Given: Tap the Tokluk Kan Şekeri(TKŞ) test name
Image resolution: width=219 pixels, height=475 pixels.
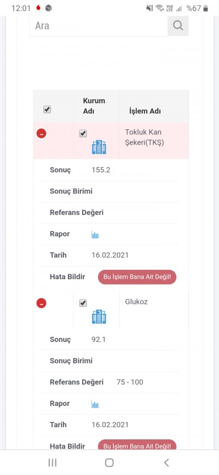Looking at the screenshot, I should (x=145, y=137).
